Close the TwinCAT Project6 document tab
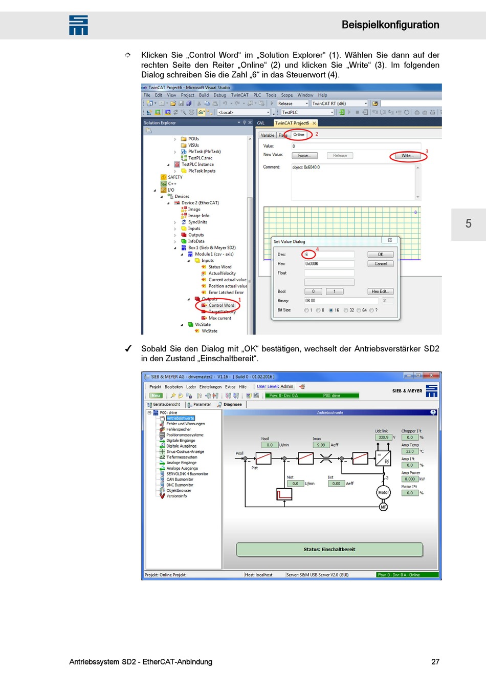This screenshot has width=486, height=688. point(314,123)
